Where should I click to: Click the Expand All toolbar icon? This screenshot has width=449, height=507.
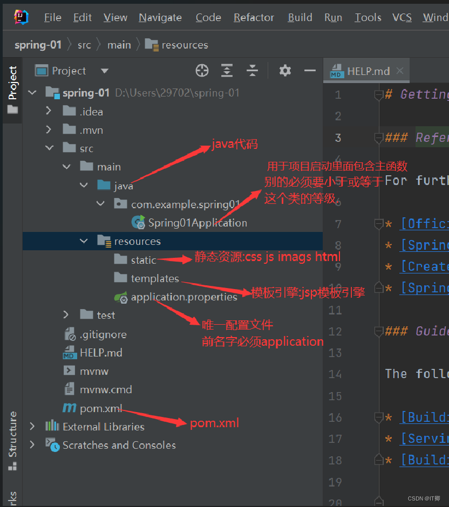227,71
